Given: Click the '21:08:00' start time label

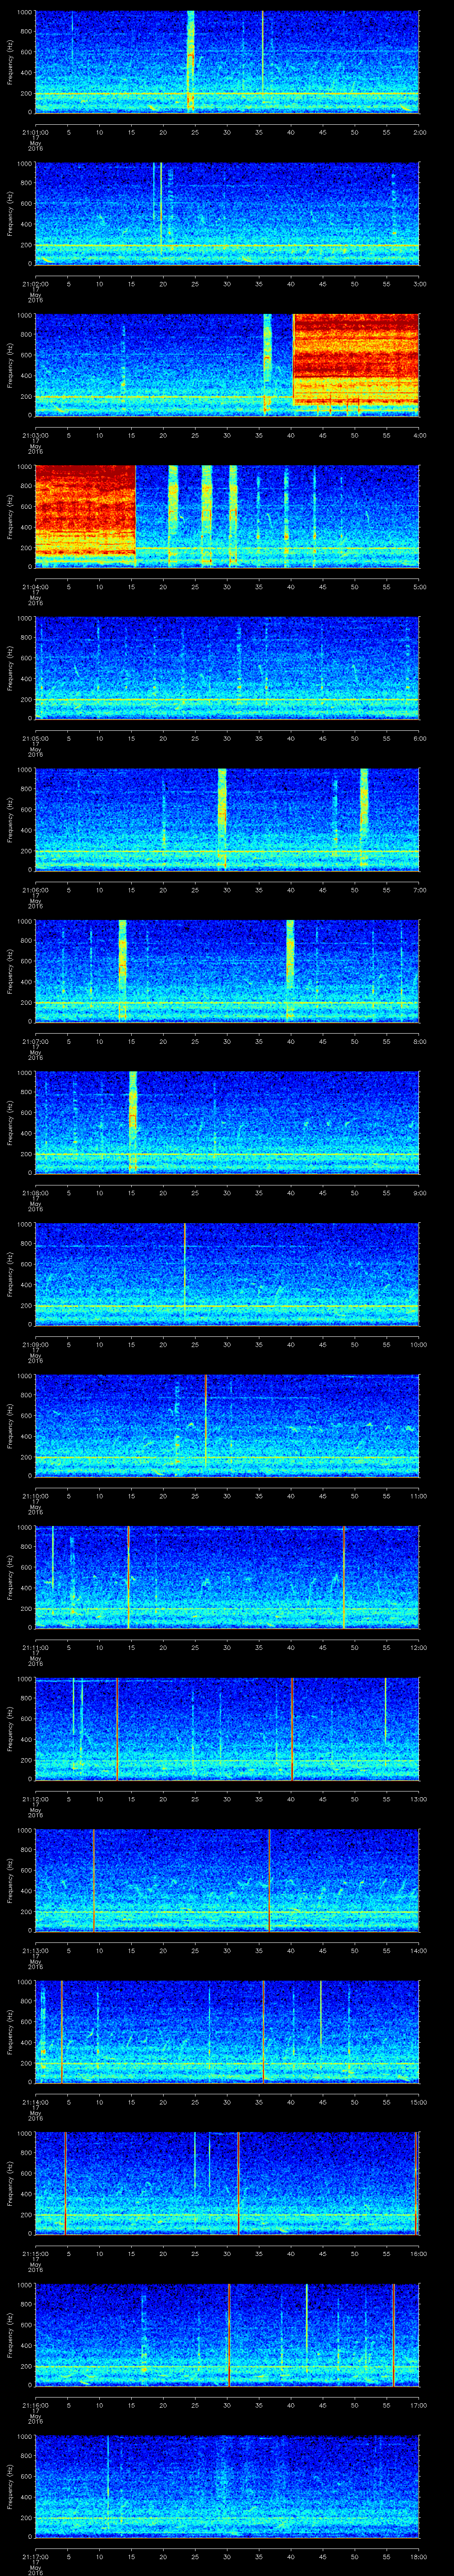Looking at the screenshot, I should 35,1192.
